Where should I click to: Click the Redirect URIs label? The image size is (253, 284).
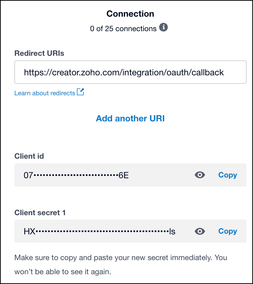tap(39, 53)
